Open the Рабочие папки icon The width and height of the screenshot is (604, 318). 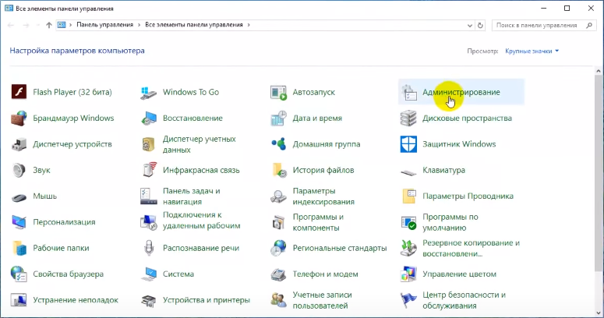tap(19, 248)
